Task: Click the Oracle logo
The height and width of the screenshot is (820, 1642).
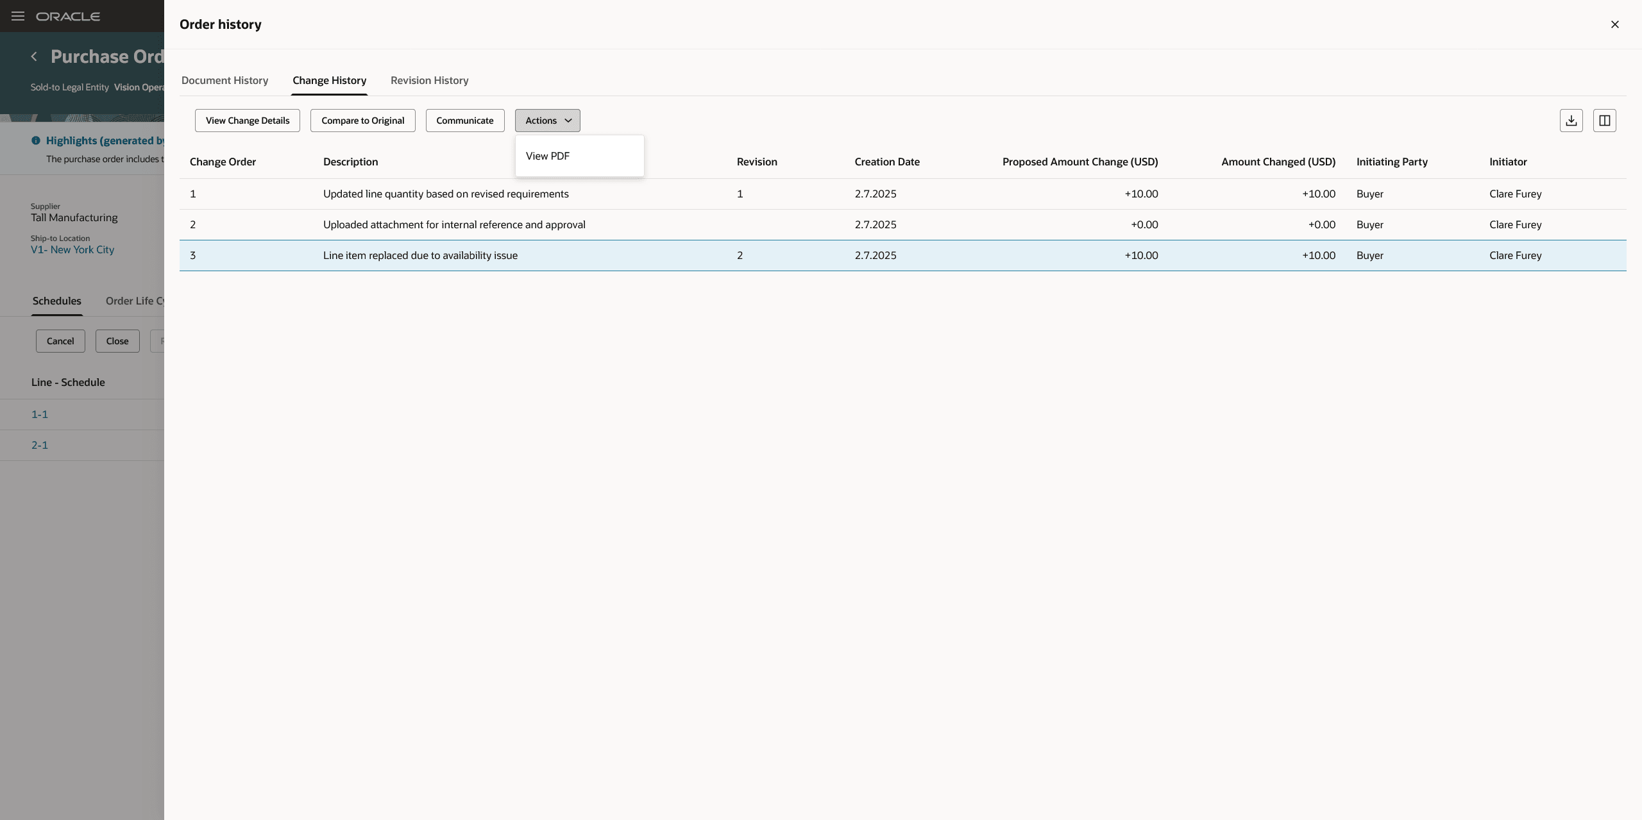Action: click(x=68, y=16)
